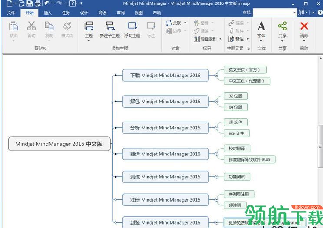Switch to the 审阅 (Review) ribbon tab
323x228 pixels.
click(121, 13)
